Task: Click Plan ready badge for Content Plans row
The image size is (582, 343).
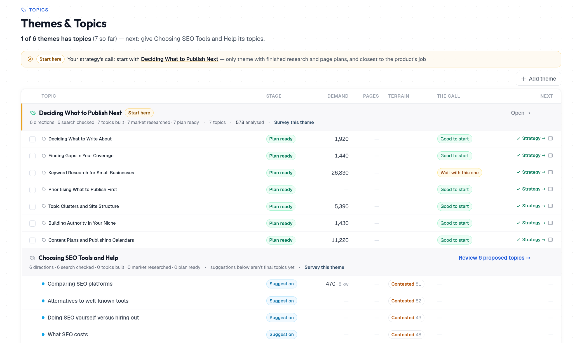Action: pos(281,240)
